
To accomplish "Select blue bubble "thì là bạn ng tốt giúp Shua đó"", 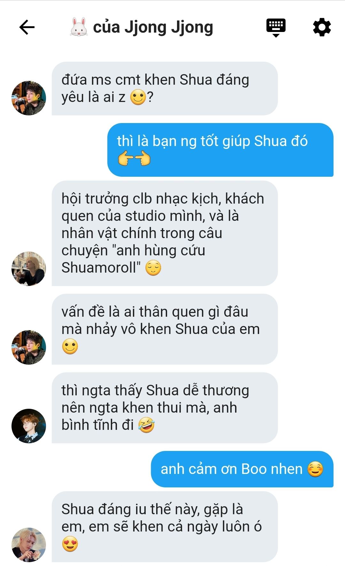I will coord(220,150).
